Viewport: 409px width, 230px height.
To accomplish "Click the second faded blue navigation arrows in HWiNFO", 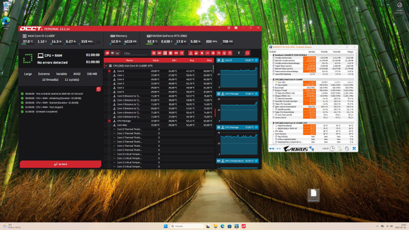I will [x=279, y=149].
